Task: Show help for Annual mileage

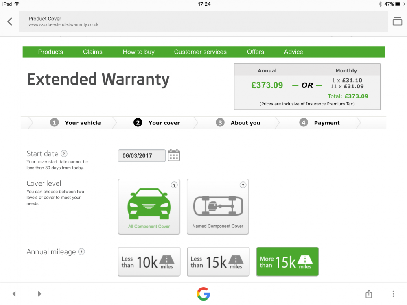Action: click(x=81, y=252)
